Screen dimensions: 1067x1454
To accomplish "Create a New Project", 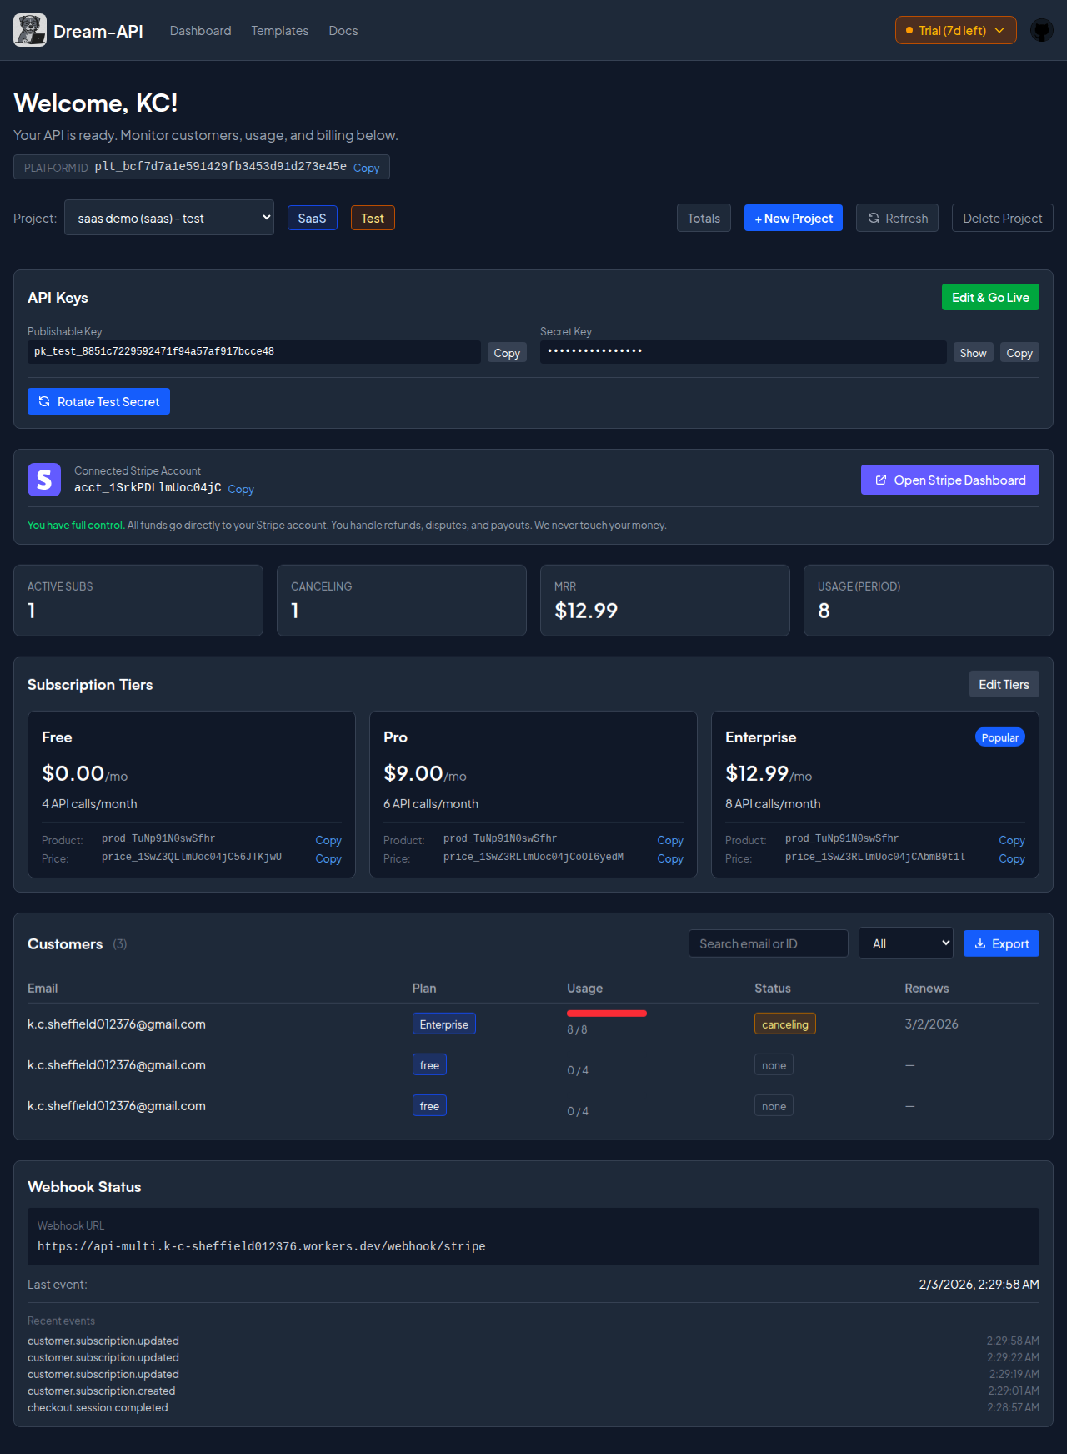I will point(794,218).
